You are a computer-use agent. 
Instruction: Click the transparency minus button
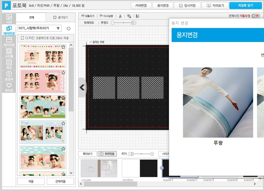[x=113, y=23]
